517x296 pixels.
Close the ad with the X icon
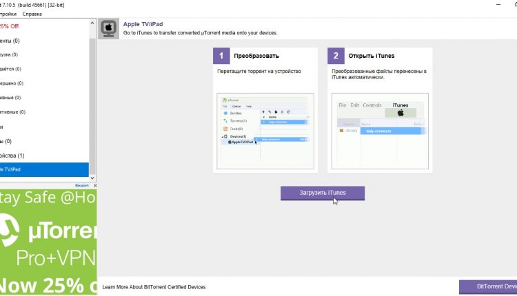[x=95, y=186]
